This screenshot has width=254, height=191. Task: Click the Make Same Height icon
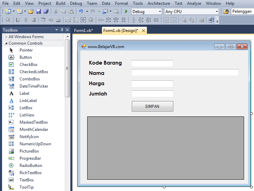pyautogui.click(x=76, y=20)
